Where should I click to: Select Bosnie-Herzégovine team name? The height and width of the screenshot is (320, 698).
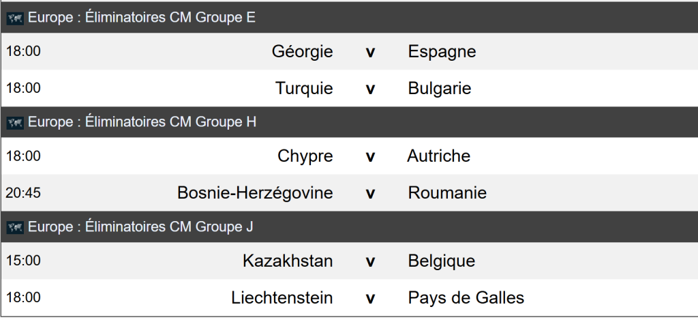click(x=255, y=193)
